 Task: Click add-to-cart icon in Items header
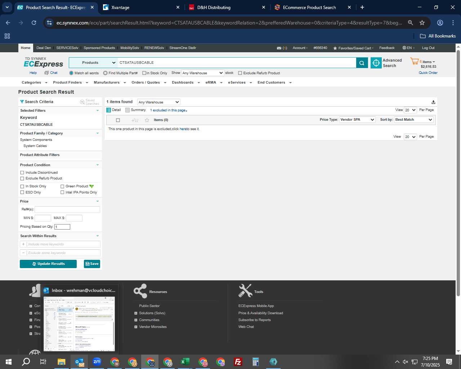[x=135, y=120]
